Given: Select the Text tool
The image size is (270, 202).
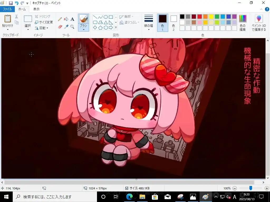Looking at the screenshot, I should [x=73, y=19].
